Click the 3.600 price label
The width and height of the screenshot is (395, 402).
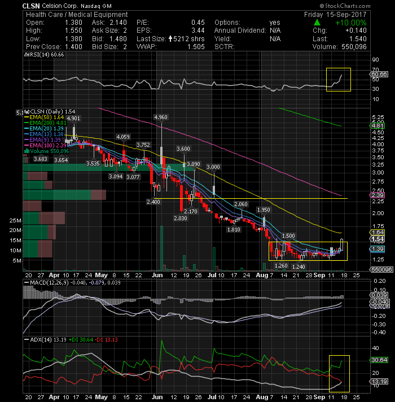click(x=183, y=148)
